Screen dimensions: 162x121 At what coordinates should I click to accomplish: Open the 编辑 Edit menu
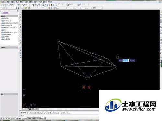click(8, 2)
